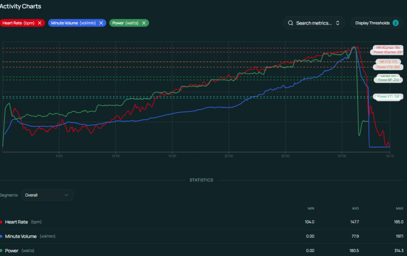407x256 pixels.
Task: Click the Power BP: 210 threshold label
Action: tap(388, 80)
